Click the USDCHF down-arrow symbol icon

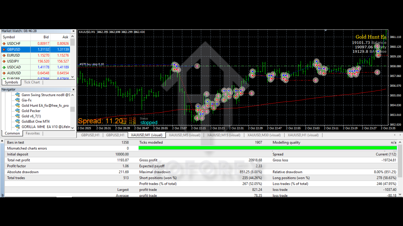4,44
